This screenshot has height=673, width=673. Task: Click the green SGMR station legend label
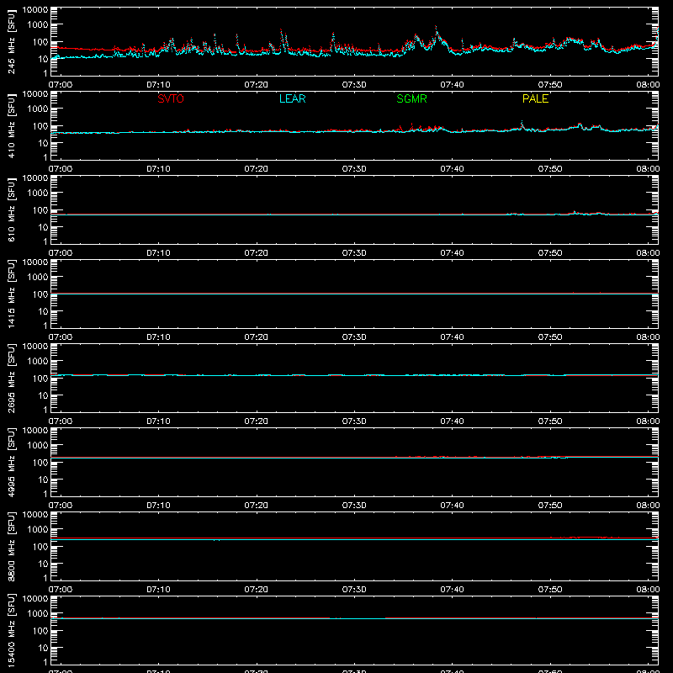click(x=411, y=98)
